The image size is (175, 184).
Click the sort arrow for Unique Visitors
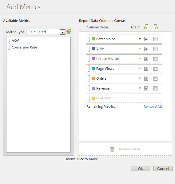140,59
